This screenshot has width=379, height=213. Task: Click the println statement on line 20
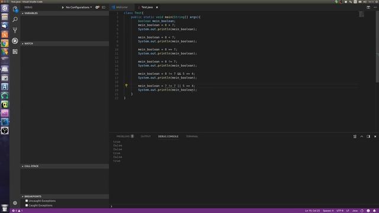(167, 90)
